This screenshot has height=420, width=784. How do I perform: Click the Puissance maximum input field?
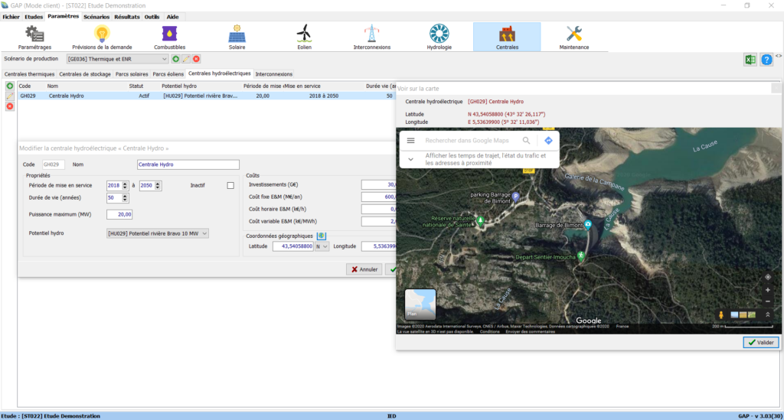[120, 214]
